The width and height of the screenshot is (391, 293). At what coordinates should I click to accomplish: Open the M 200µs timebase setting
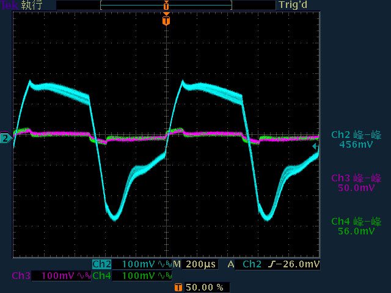point(195,264)
